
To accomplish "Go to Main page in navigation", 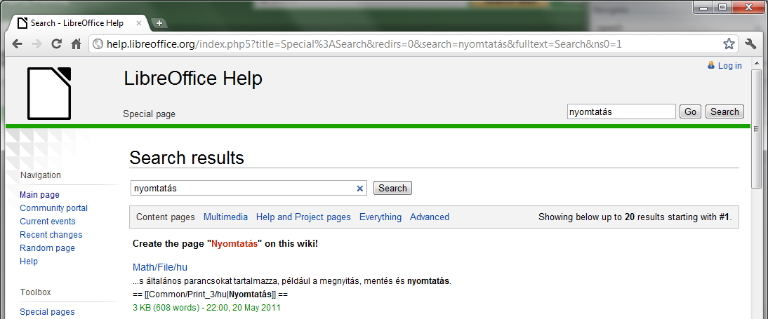I will [40, 195].
